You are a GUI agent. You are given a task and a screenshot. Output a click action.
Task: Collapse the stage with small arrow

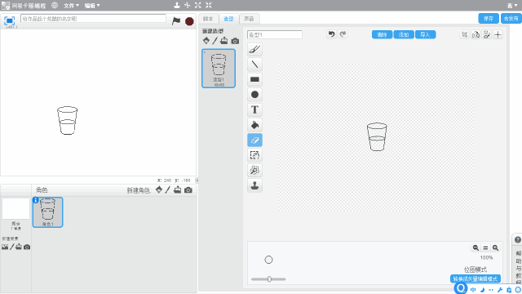coord(197,180)
